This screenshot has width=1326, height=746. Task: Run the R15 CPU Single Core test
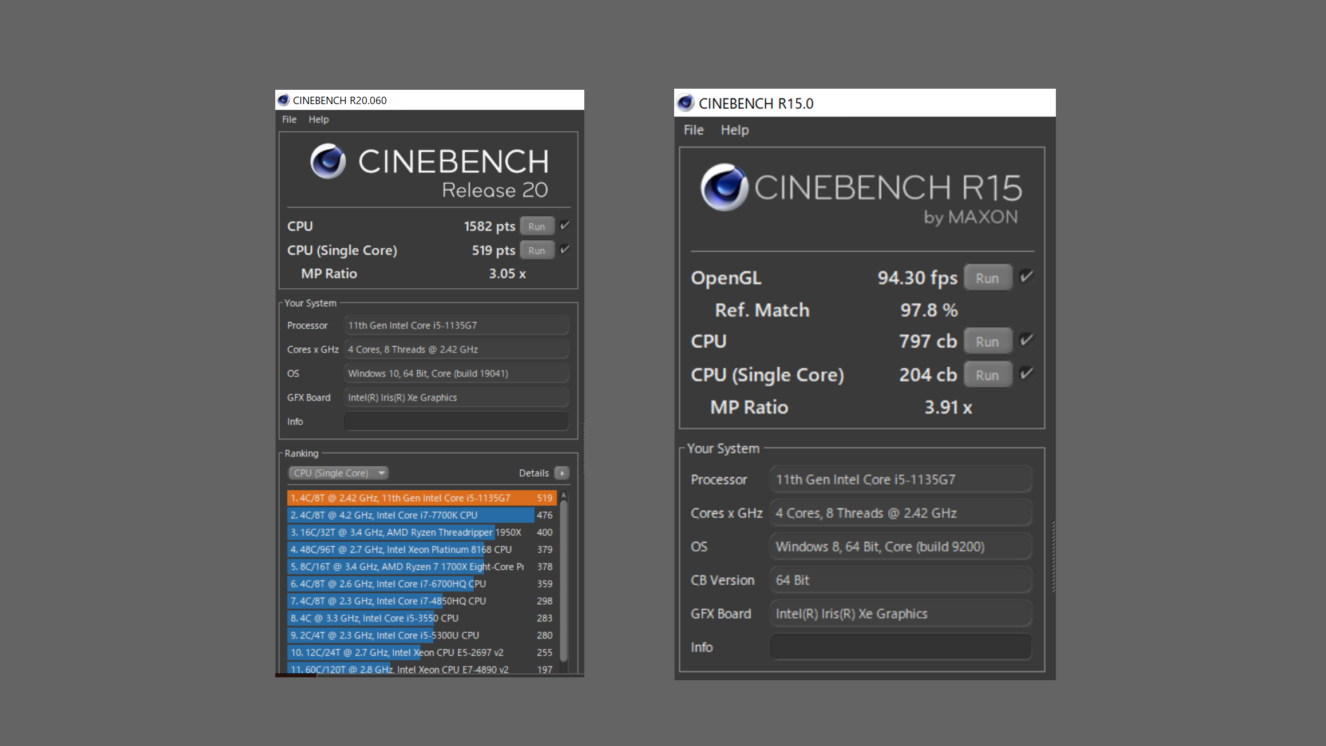click(x=987, y=375)
